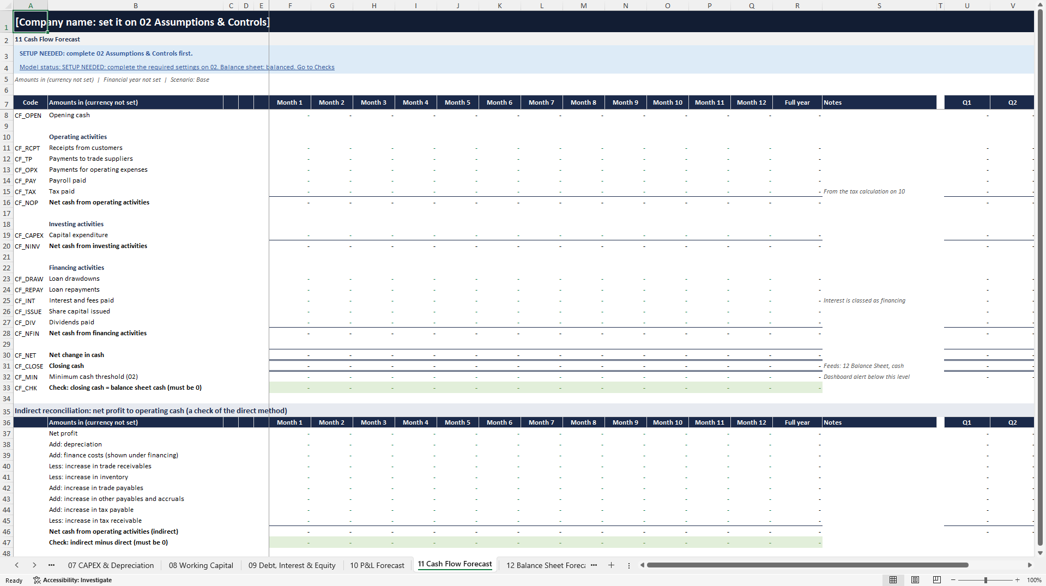The width and height of the screenshot is (1046, 586).
Task: Click the zoom out minus button
Action: coord(953,580)
